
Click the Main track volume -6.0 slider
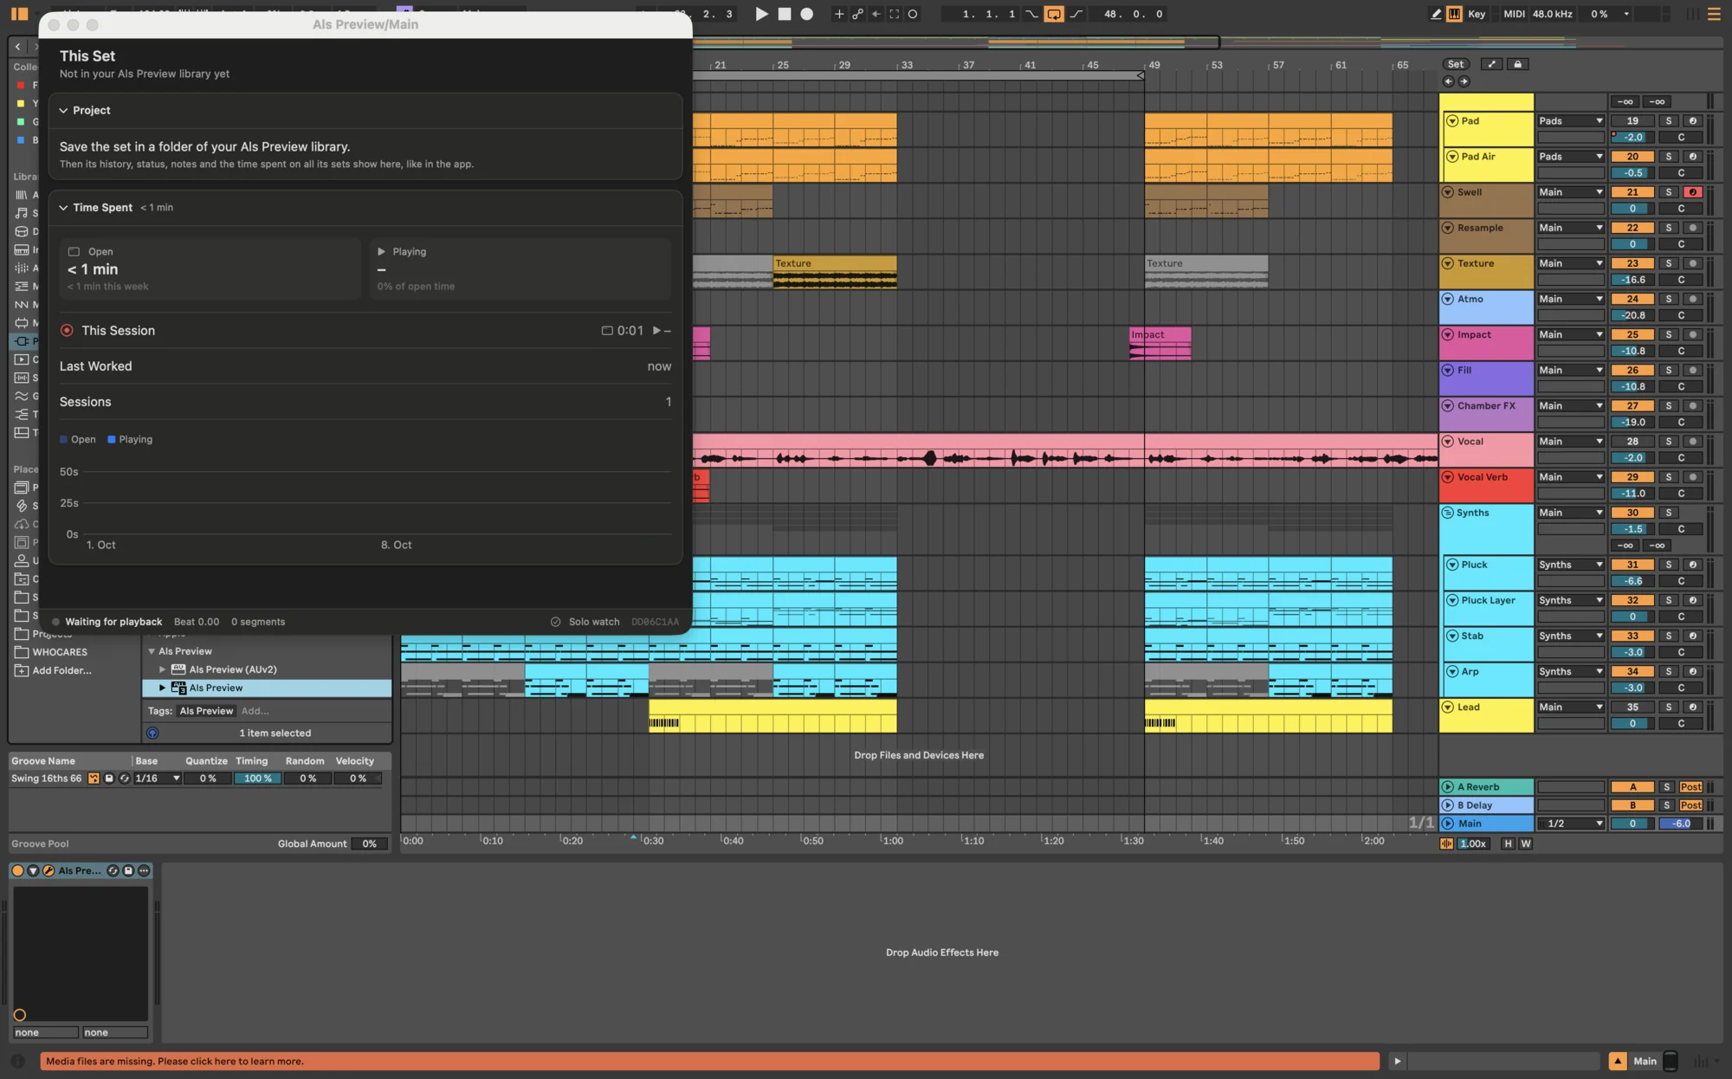point(1681,824)
